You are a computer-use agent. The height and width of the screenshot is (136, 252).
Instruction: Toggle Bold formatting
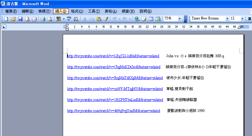click(x=250, y=19)
